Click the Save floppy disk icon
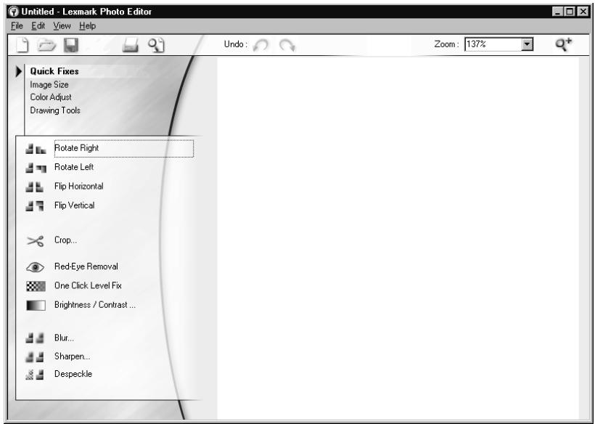Screen dimensions: 595x424 71,45
